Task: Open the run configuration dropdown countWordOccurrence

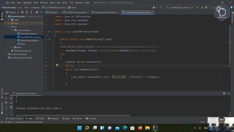Action: coord(180,7)
